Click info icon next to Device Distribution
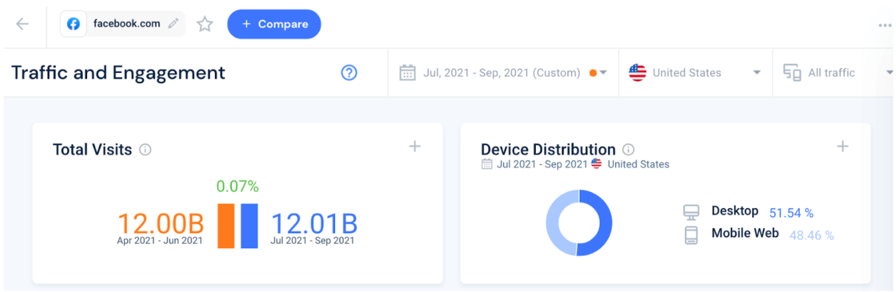 point(628,150)
